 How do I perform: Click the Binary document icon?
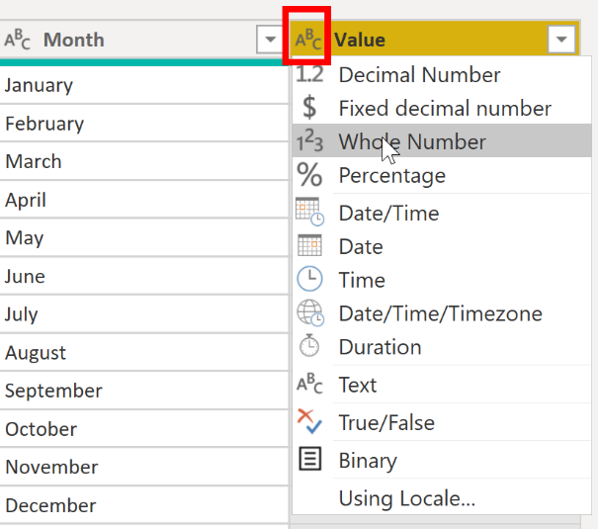[x=309, y=459]
